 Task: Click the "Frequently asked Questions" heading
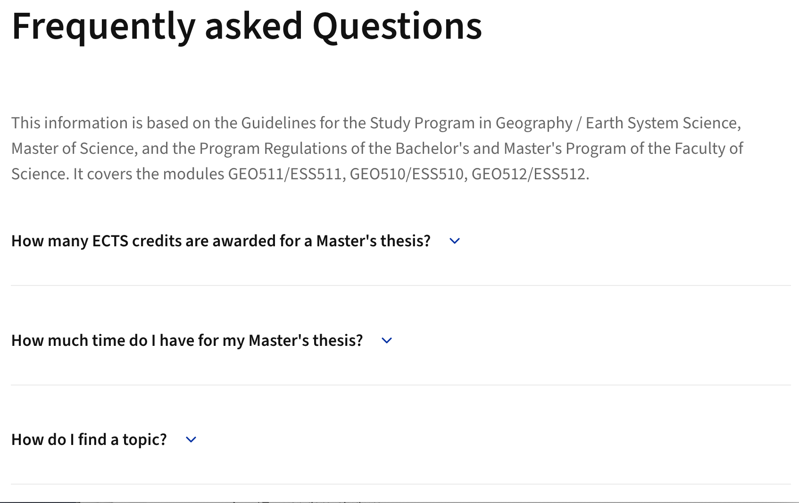click(247, 26)
